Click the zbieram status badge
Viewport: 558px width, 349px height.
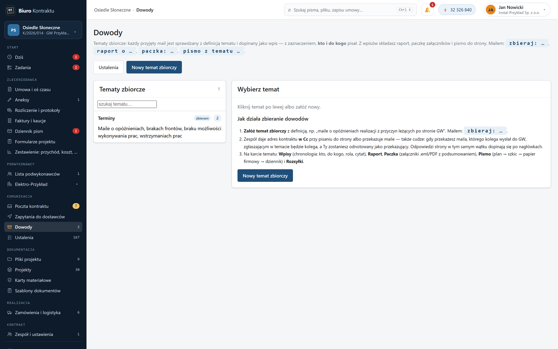pos(202,118)
